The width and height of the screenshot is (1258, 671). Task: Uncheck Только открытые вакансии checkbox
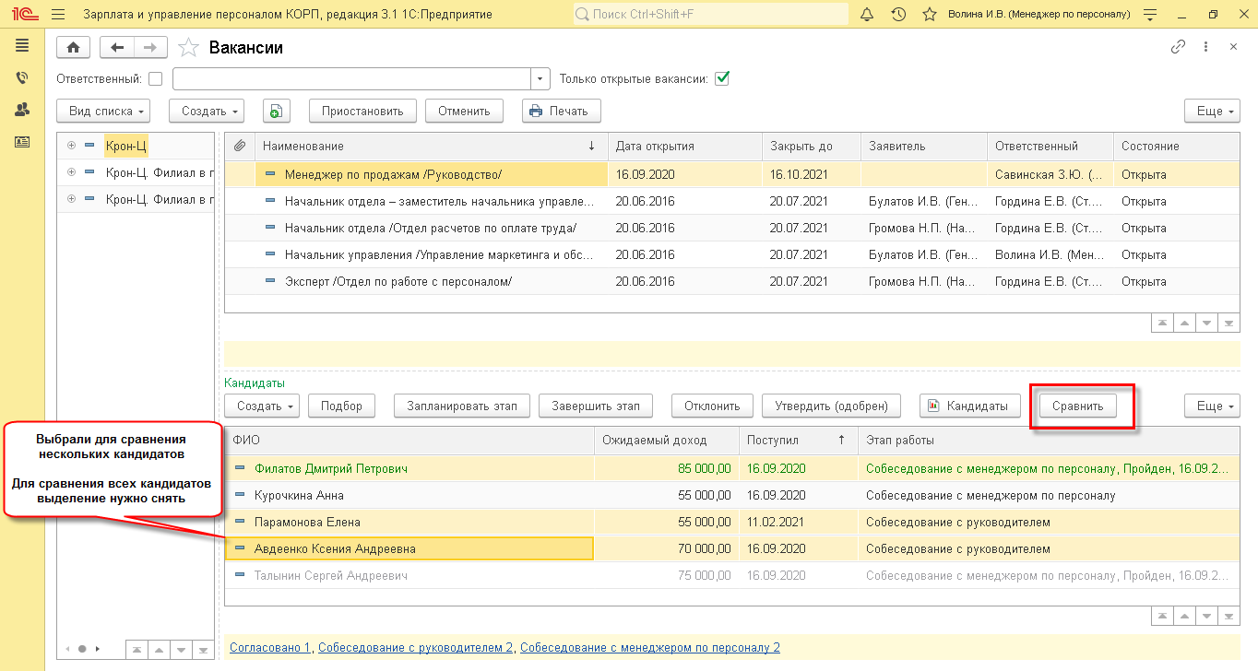point(722,78)
